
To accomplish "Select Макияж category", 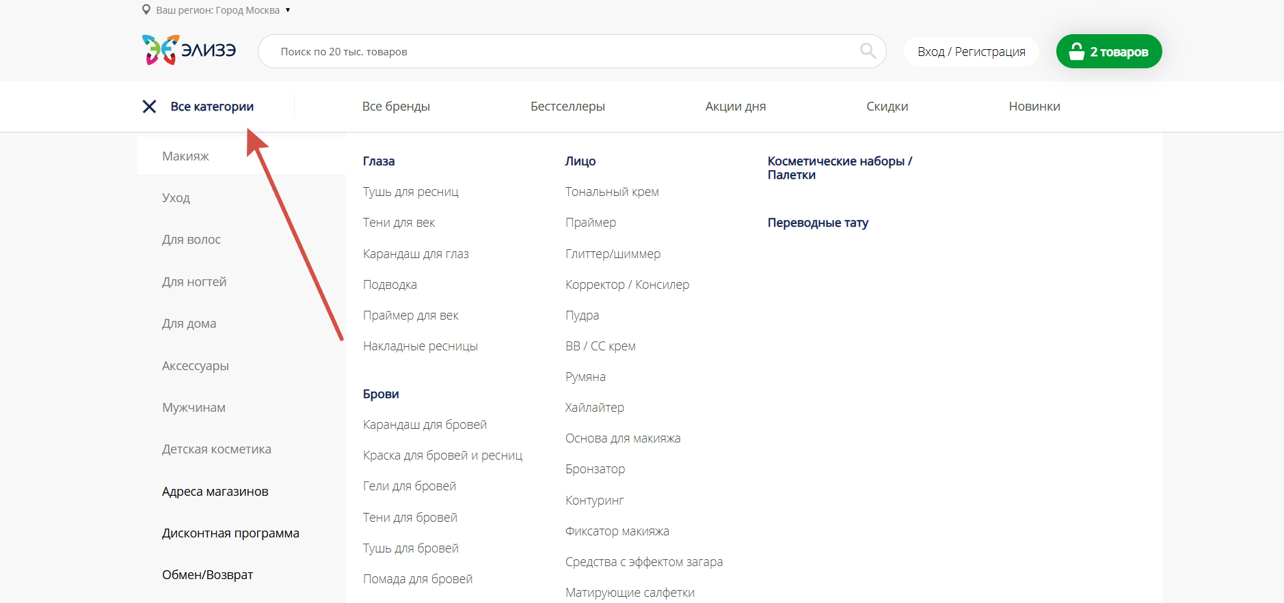I will point(241,156).
